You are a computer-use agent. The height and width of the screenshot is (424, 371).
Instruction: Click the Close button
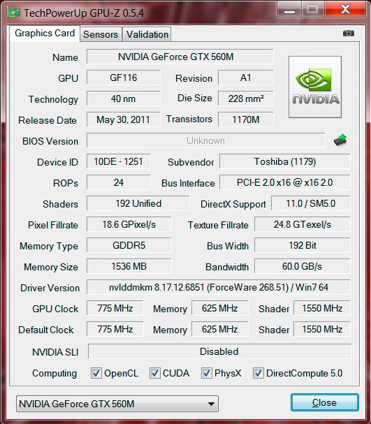click(324, 402)
